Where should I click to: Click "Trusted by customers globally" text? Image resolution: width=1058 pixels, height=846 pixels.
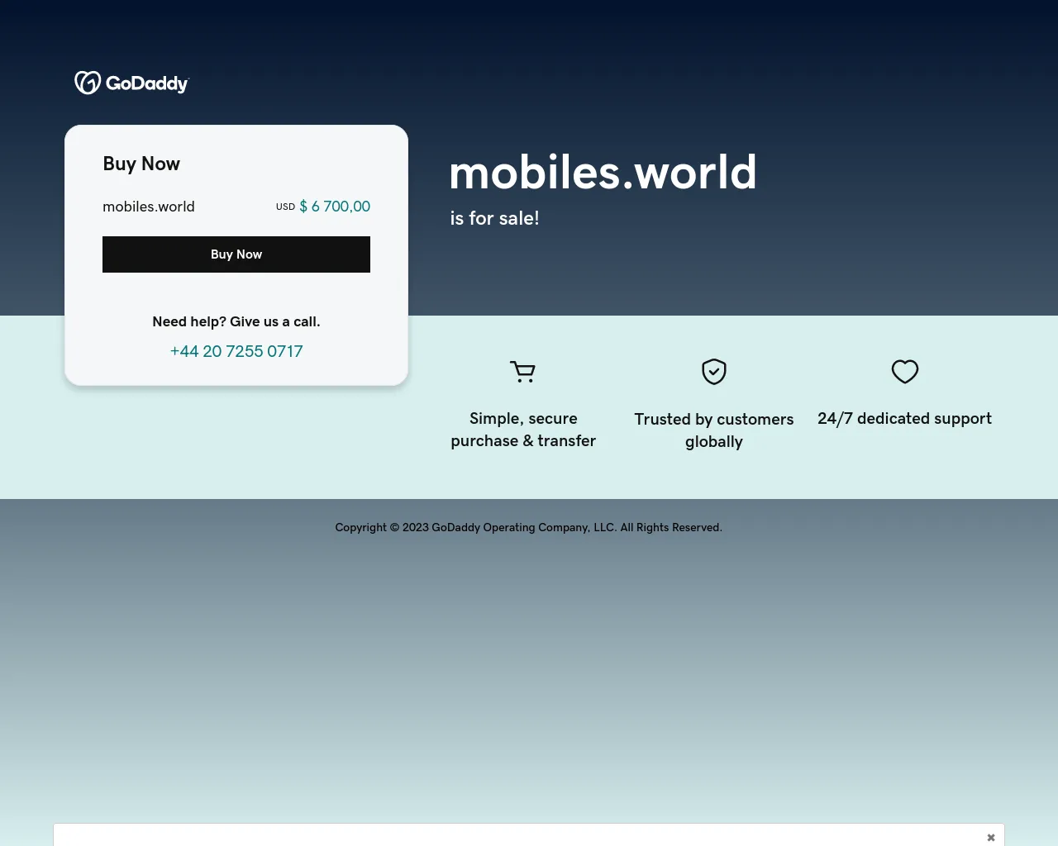[x=714, y=430]
